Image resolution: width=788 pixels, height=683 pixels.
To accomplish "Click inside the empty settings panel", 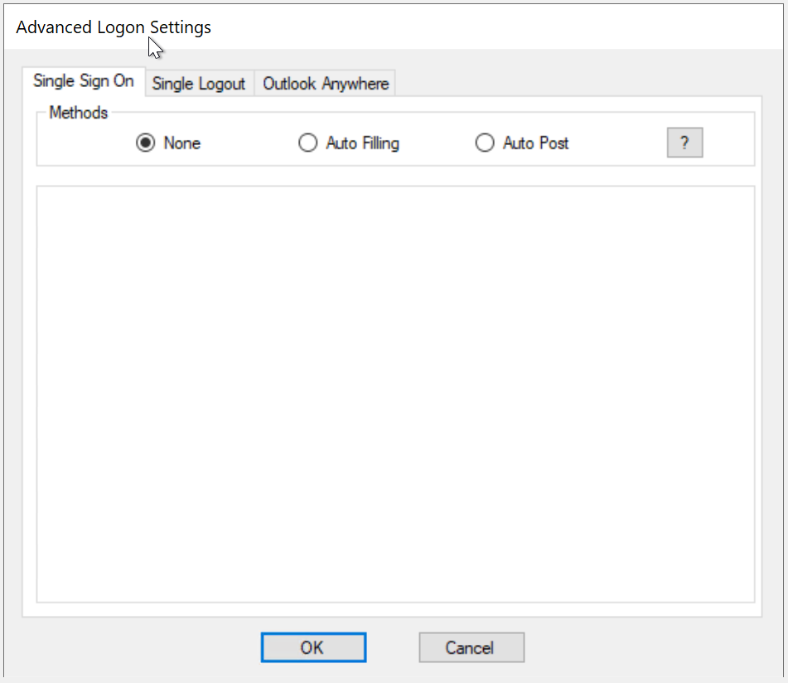I will 395,394.
